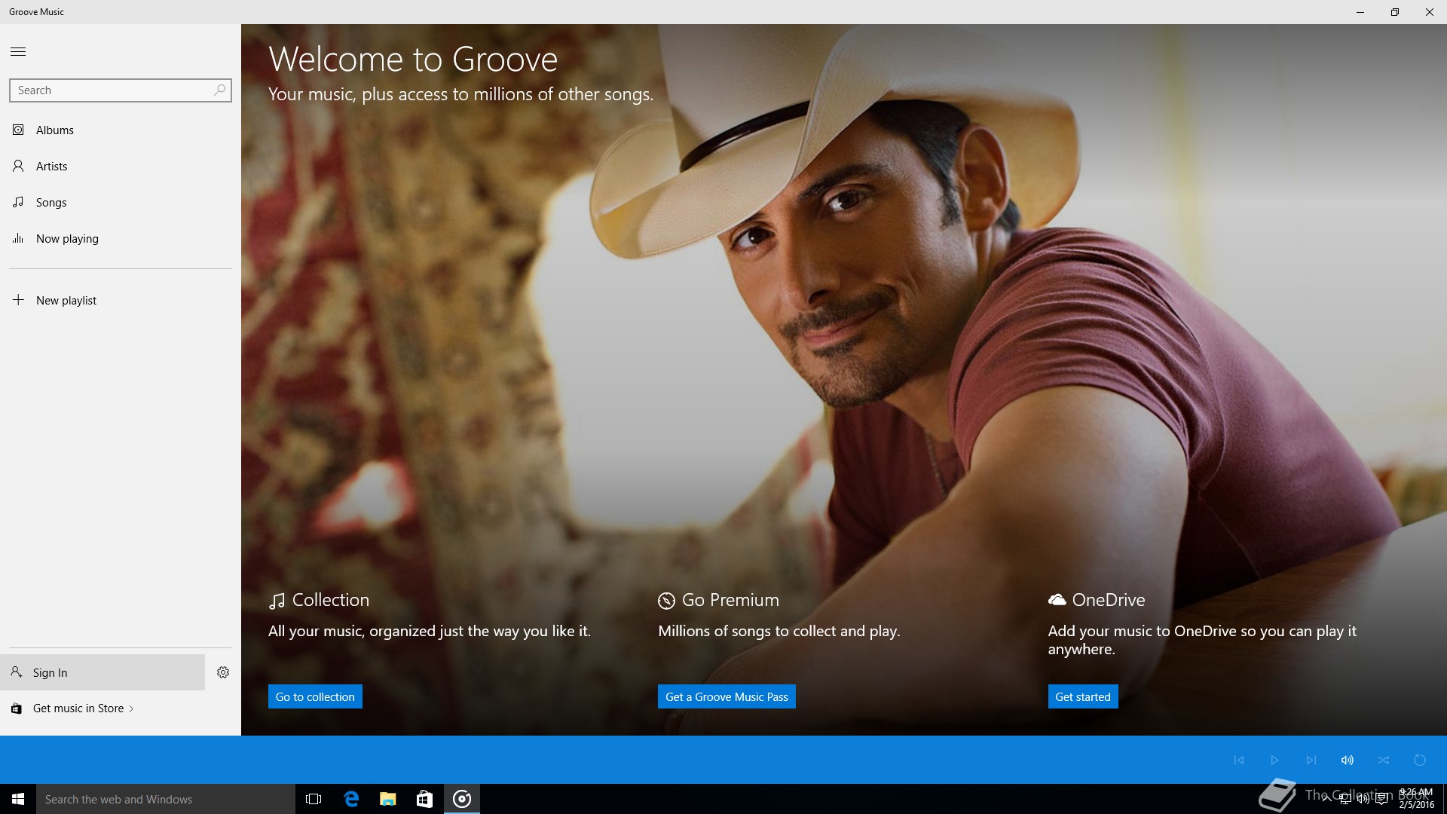The height and width of the screenshot is (814, 1447).
Task: Open the taskbar clock and date
Action: point(1415,799)
